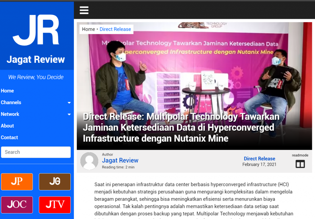Click the readmode label
The width and height of the screenshot is (315, 219).
[x=300, y=155]
